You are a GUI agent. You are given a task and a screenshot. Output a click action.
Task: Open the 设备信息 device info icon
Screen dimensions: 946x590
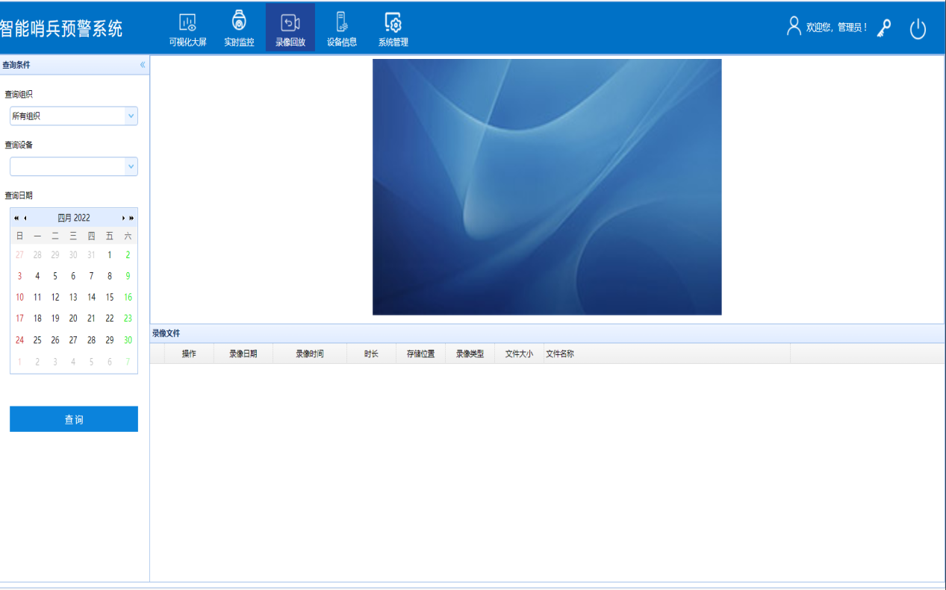coord(341,22)
